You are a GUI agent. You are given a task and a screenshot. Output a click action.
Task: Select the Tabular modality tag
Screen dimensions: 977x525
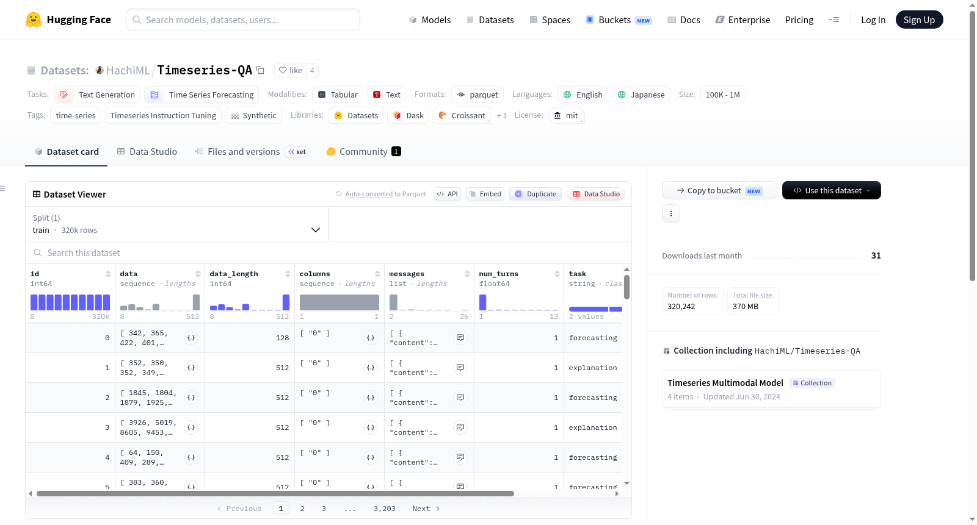pos(338,95)
